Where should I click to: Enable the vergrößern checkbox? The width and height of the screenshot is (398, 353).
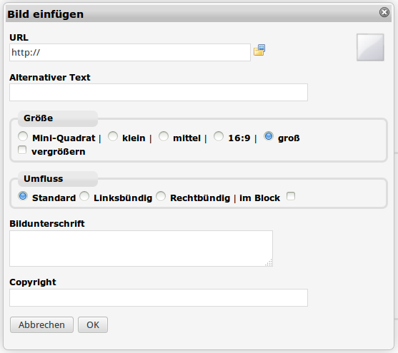click(x=22, y=150)
